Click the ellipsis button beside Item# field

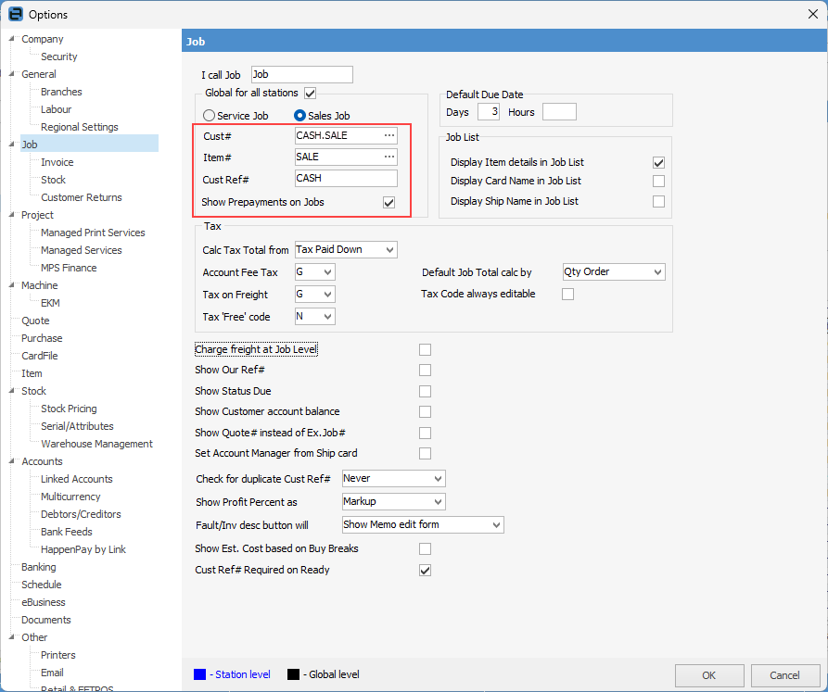point(389,157)
